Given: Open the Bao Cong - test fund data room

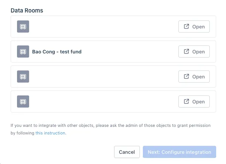Looking at the screenshot, I should (x=194, y=52).
